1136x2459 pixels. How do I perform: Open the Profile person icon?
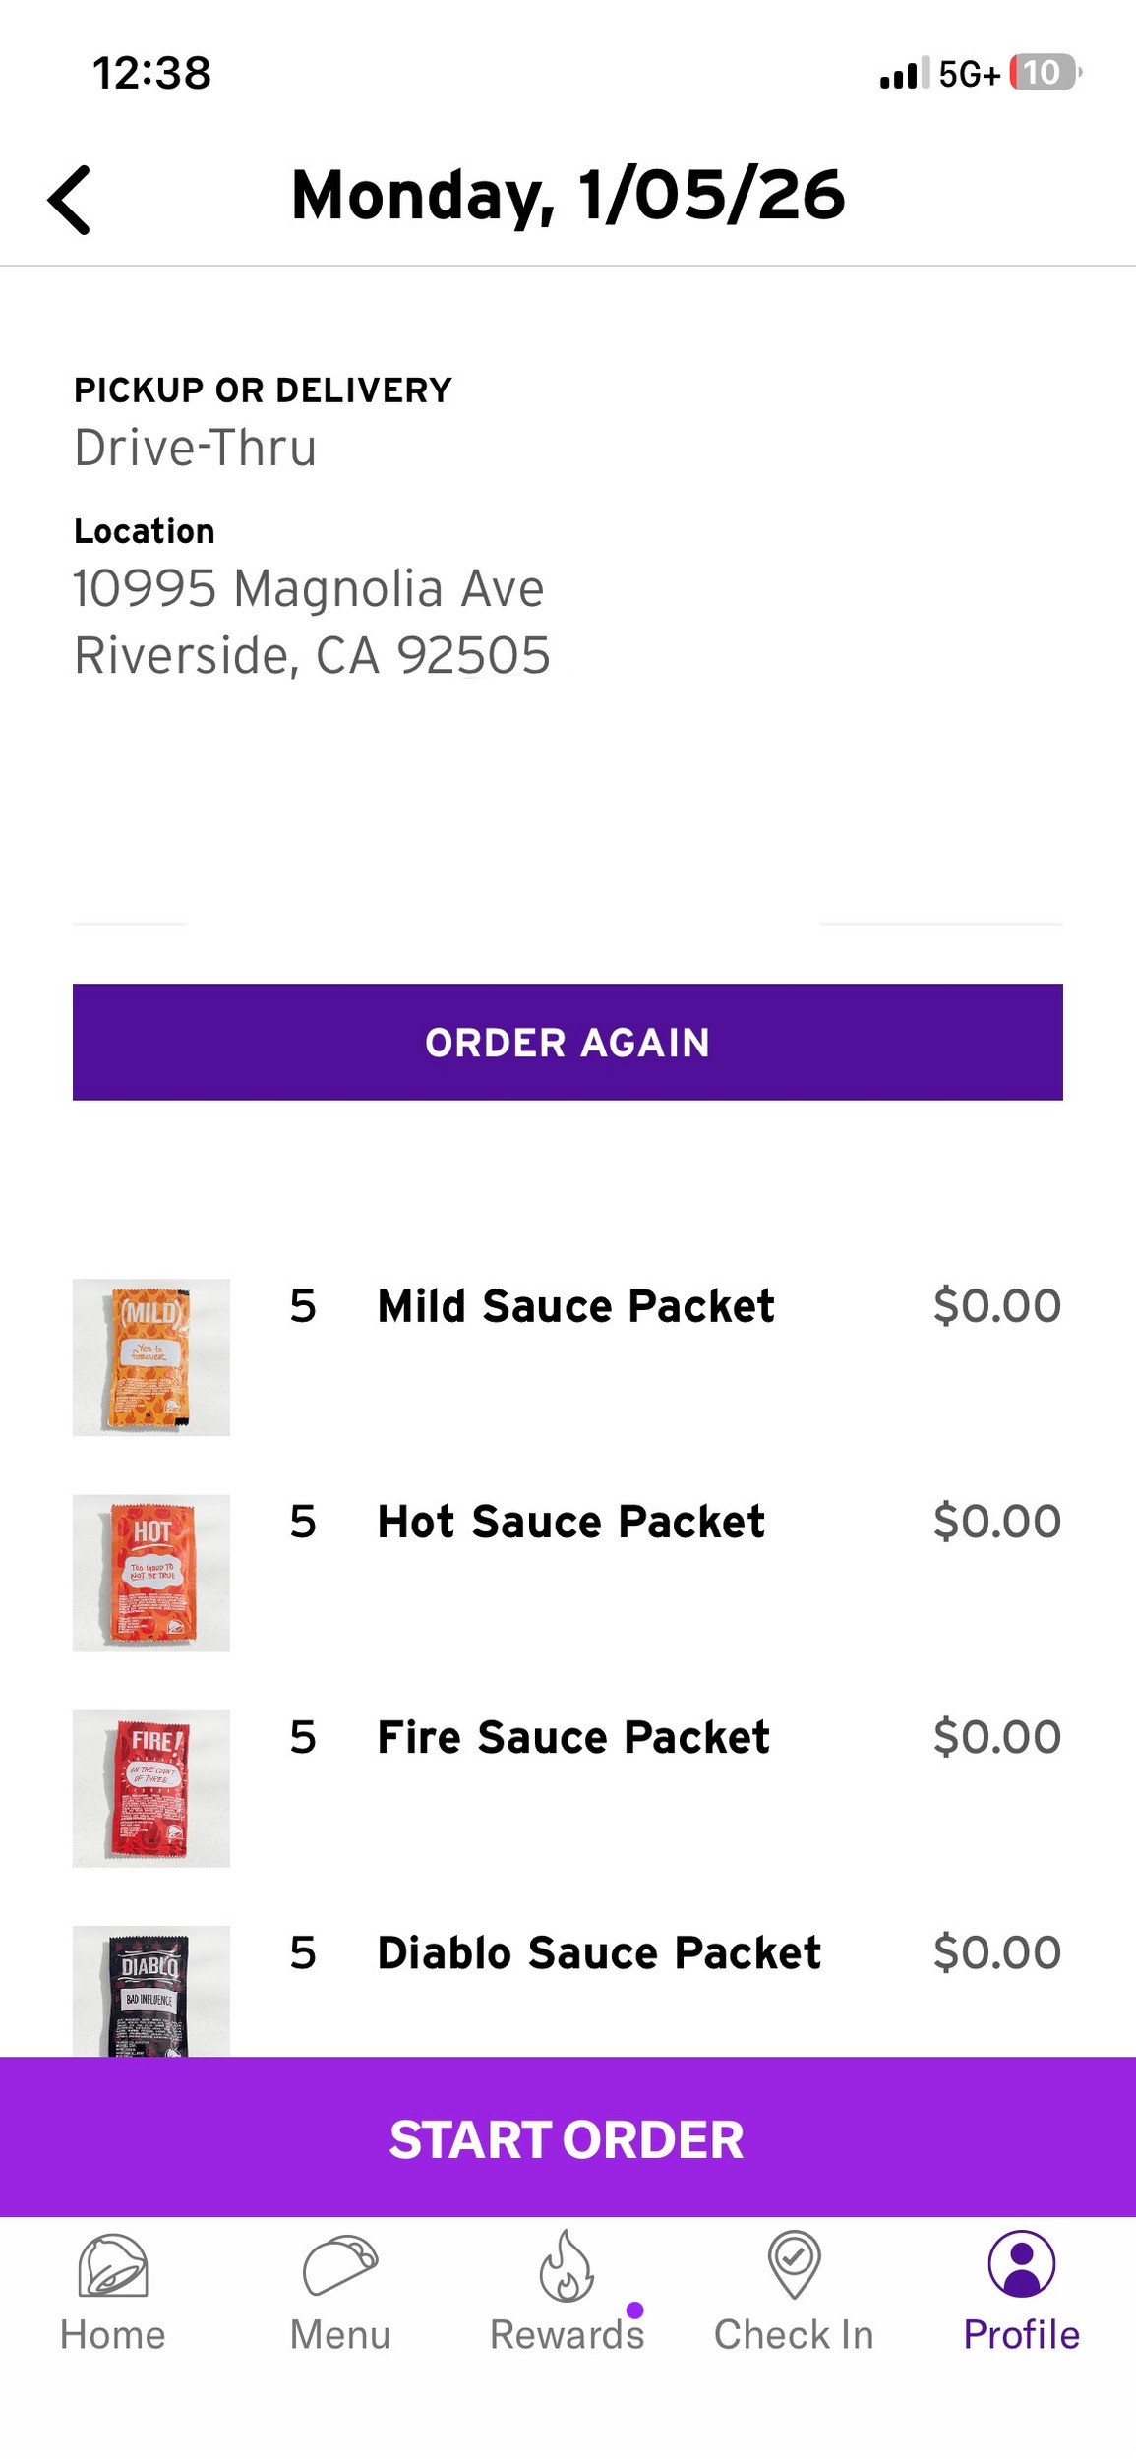[x=1021, y=2263]
